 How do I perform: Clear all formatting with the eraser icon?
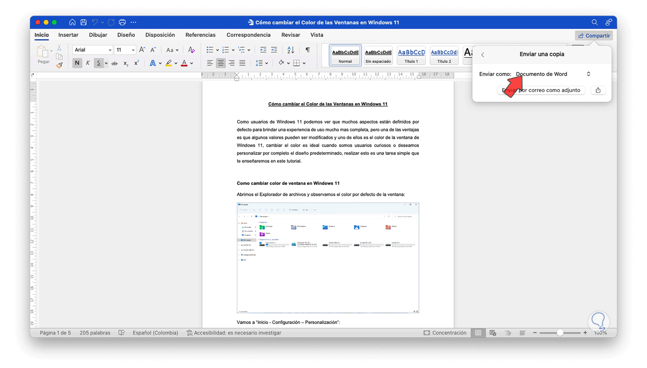(191, 50)
